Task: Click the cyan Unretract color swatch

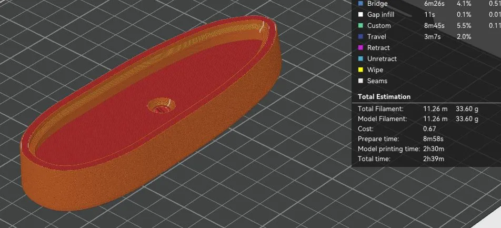Action: pos(360,59)
